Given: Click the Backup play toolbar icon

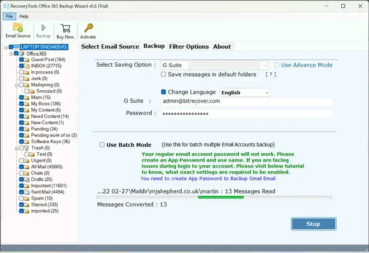Looking at the screenshot, I should (43, 28).
